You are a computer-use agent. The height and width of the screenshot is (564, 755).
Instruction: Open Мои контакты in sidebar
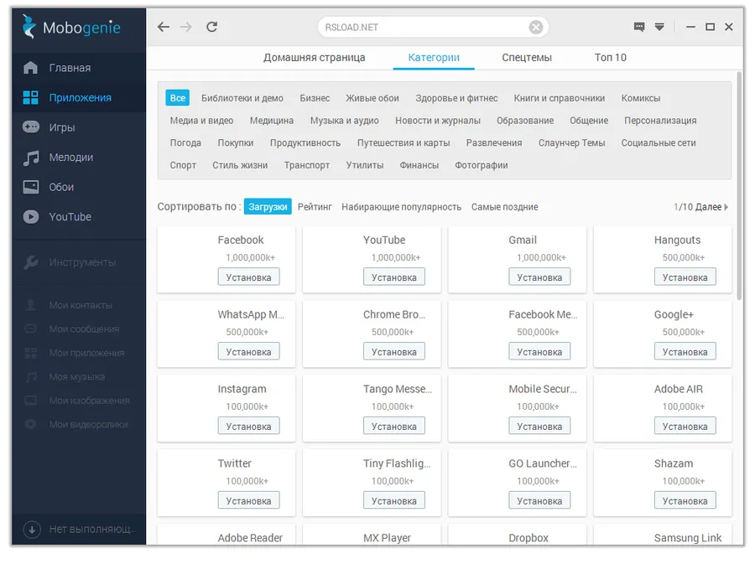pos(81,305)
